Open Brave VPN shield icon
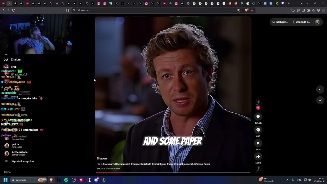Viewport: 327px width, 184px height. pyautogui.click(x=319, y=10)
